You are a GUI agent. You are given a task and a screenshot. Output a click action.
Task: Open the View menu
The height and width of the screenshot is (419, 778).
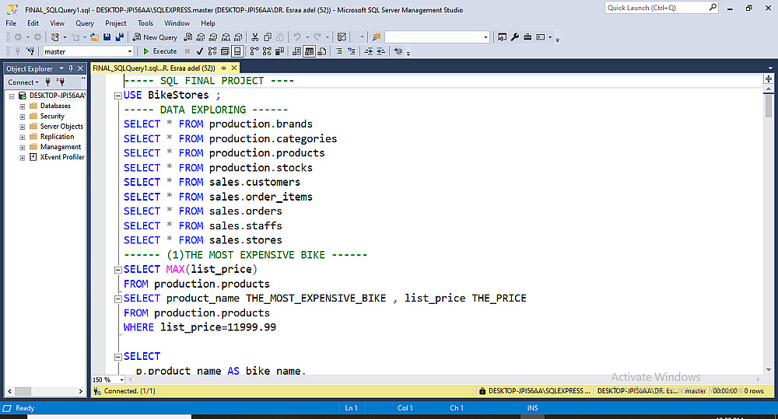(57, 23)
